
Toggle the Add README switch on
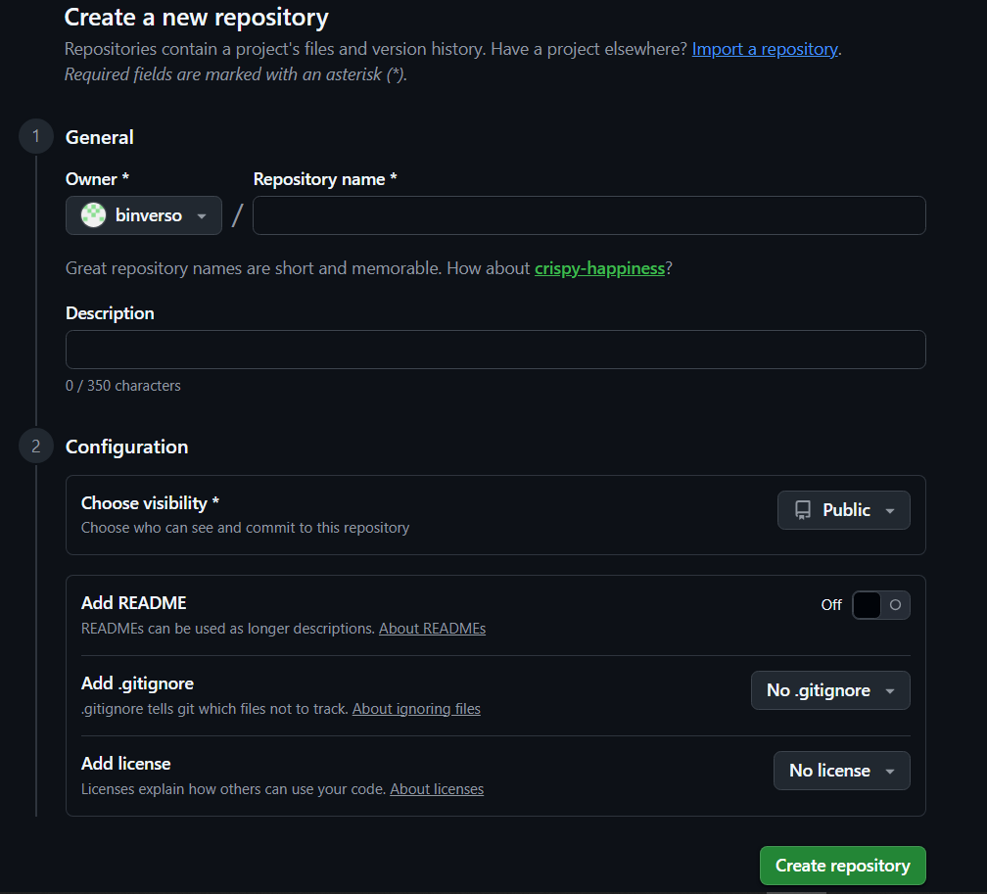[x=880, y=605]
